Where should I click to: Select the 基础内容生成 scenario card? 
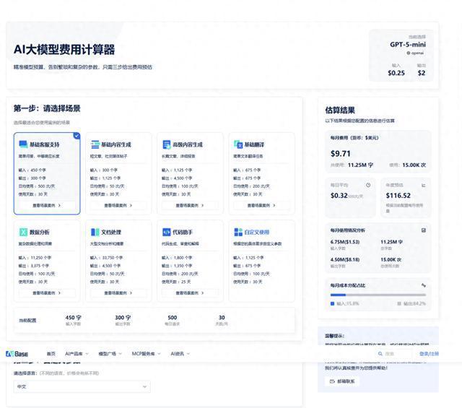pos(118,173)
